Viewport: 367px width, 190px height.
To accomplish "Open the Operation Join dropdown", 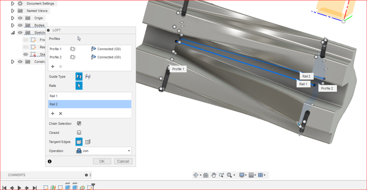I will click(104, 151).
